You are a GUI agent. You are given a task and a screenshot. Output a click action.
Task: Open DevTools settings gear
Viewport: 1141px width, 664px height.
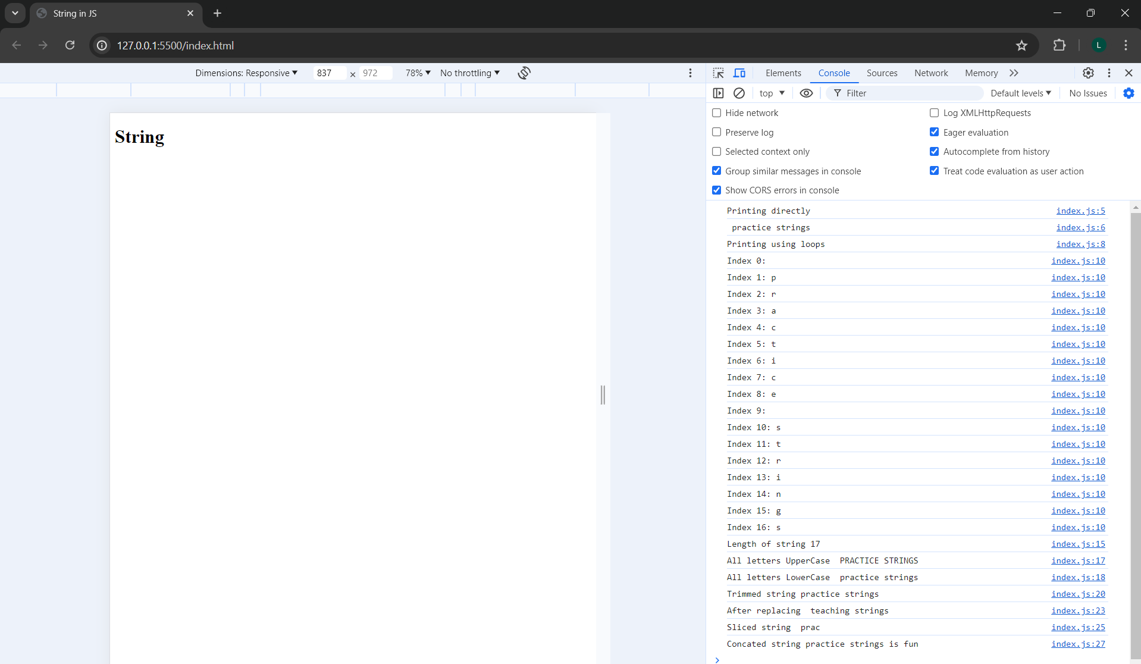pos(1088,73)
